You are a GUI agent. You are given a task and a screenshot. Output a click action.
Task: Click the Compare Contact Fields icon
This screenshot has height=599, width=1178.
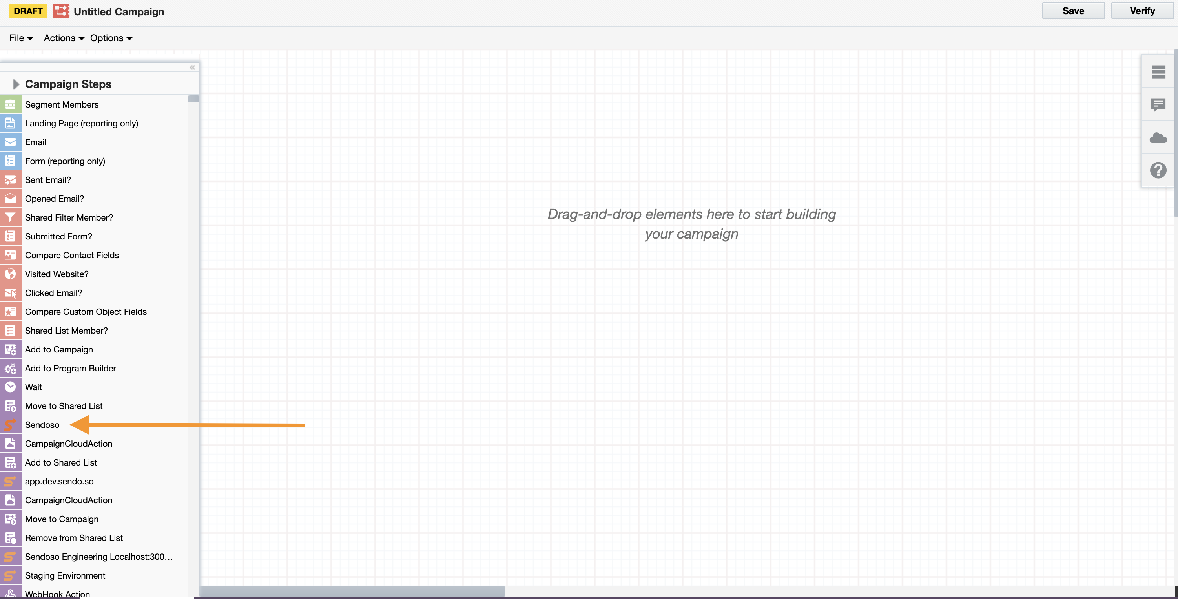click(11, 255)
